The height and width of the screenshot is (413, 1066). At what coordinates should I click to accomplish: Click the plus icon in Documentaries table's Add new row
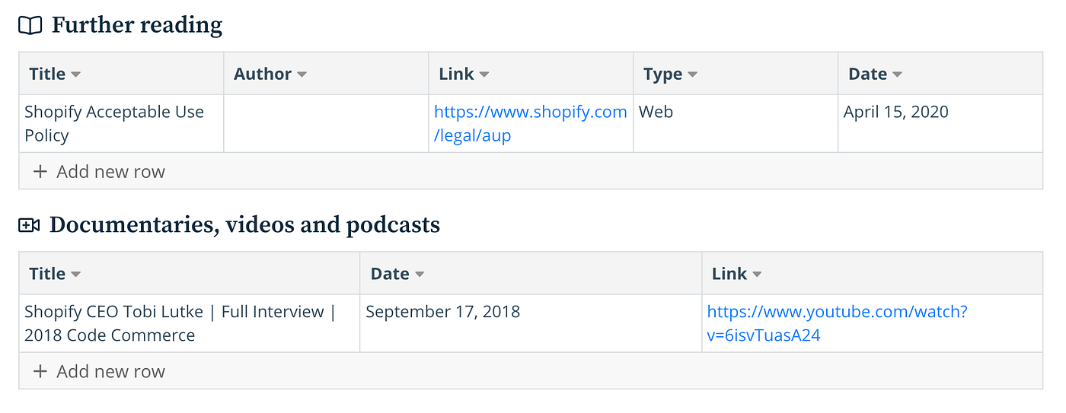[x=40, y=372]
